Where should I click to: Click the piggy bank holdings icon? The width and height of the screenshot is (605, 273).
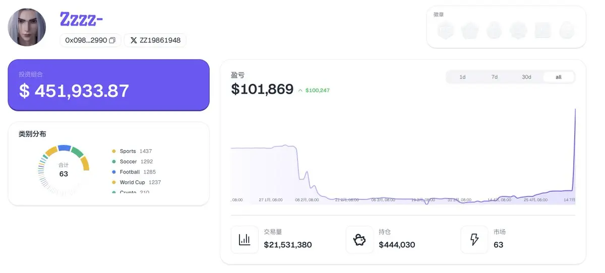[x=359, y=240]
